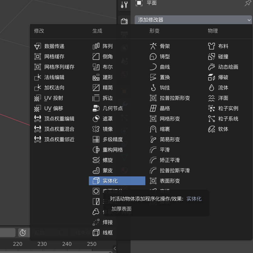Choose 重构网格 remesh entry
The height and width of the screenshot is (253, 253).
click(x=117, y=150)
